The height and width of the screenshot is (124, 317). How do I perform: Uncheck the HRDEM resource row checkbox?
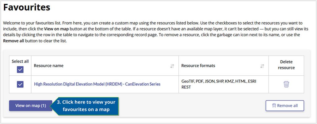20,84
